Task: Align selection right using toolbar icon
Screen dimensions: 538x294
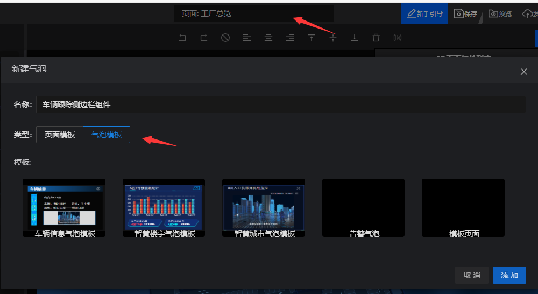Action: pyautogui.click(x=290, y=38)
